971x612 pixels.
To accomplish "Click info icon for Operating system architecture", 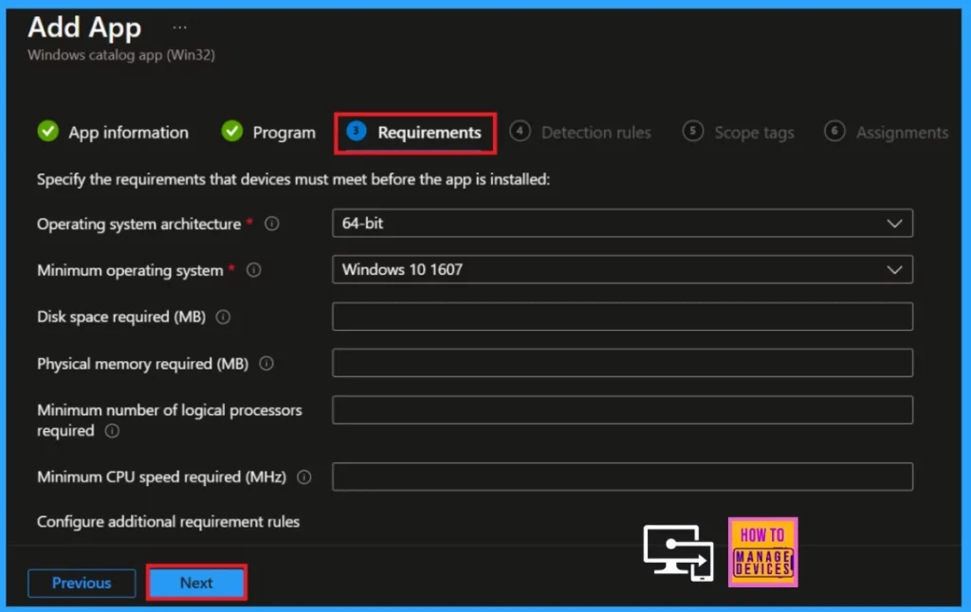I will point(272,224).
